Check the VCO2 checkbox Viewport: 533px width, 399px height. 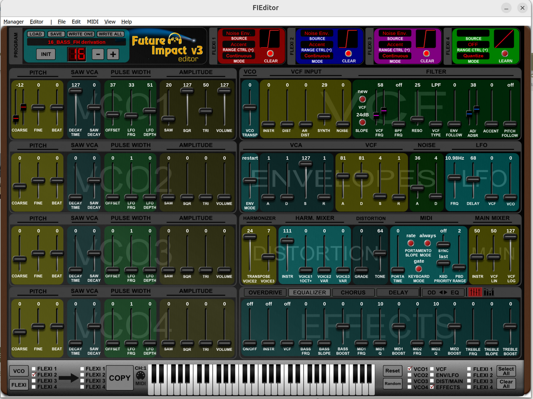(x=410, y=375)
